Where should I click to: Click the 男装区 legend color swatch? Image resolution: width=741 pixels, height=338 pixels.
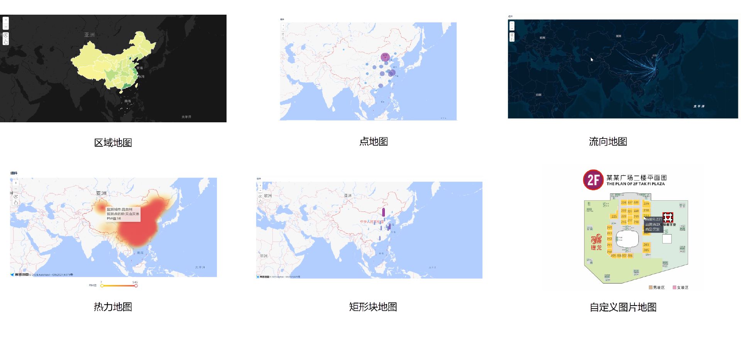651,287
